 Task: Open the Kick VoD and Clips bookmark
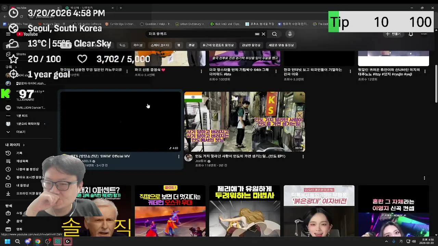(x=226, y=24)
